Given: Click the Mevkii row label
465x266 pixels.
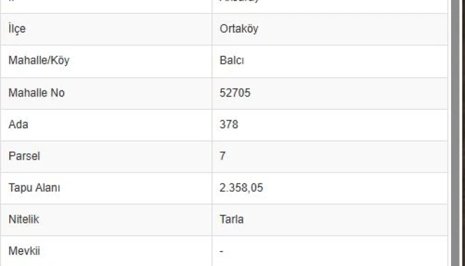Looking at the screenshot, I should tap(25, 251).
